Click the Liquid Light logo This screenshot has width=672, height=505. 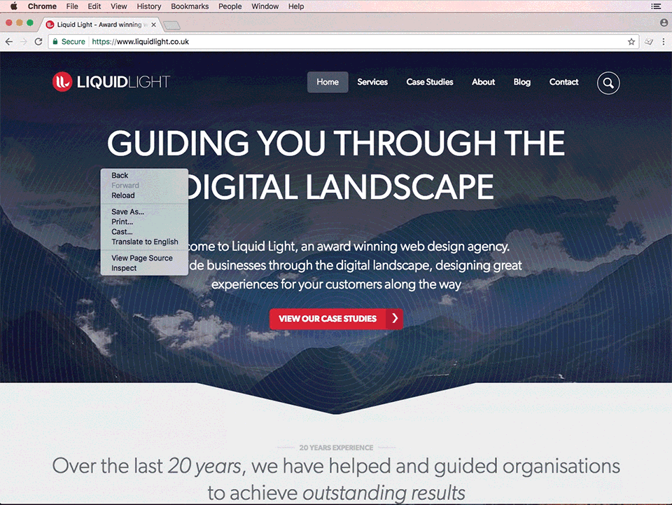[111, 81]
